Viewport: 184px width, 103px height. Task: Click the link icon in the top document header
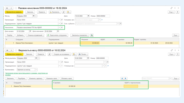(x=172, y=8)
